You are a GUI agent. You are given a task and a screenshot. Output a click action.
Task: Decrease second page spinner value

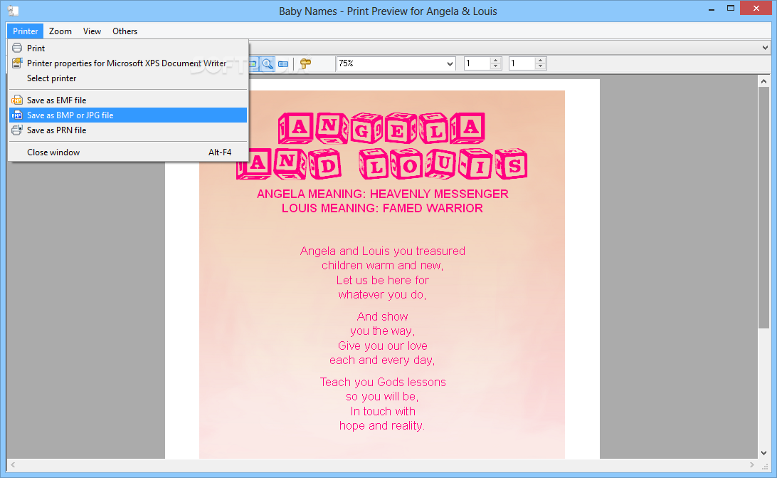click(x=541, y=66)
